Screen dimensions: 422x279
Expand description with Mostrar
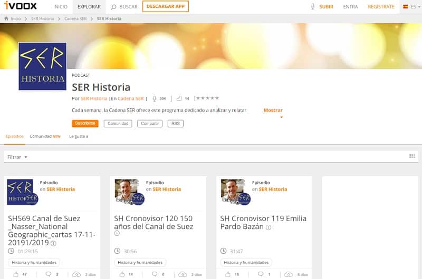click(273, 111)
